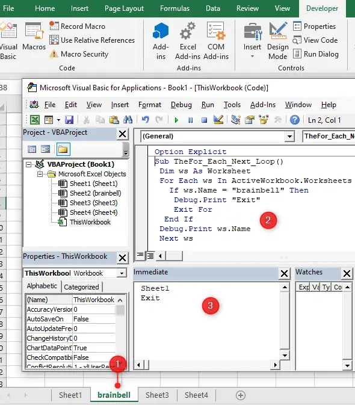Switch to the Page Layout ribbon tab
The image size is (355, 405).
pos(124,8)
